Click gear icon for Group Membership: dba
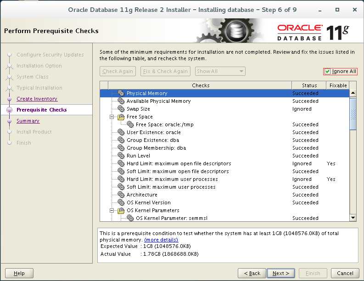Viewport: 364px width, 281px height. coord(121,148)
